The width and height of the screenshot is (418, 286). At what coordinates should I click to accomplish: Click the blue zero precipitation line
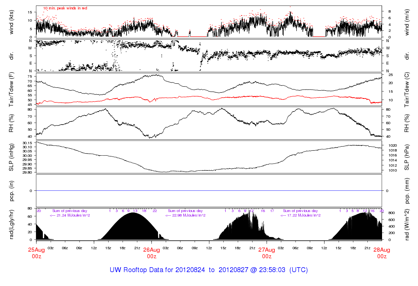209,191
